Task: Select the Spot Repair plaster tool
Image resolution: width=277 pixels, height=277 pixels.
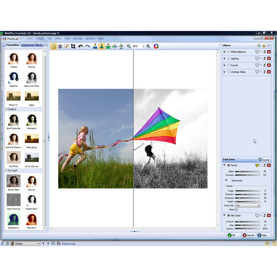Action: click(x=66, y=46)
